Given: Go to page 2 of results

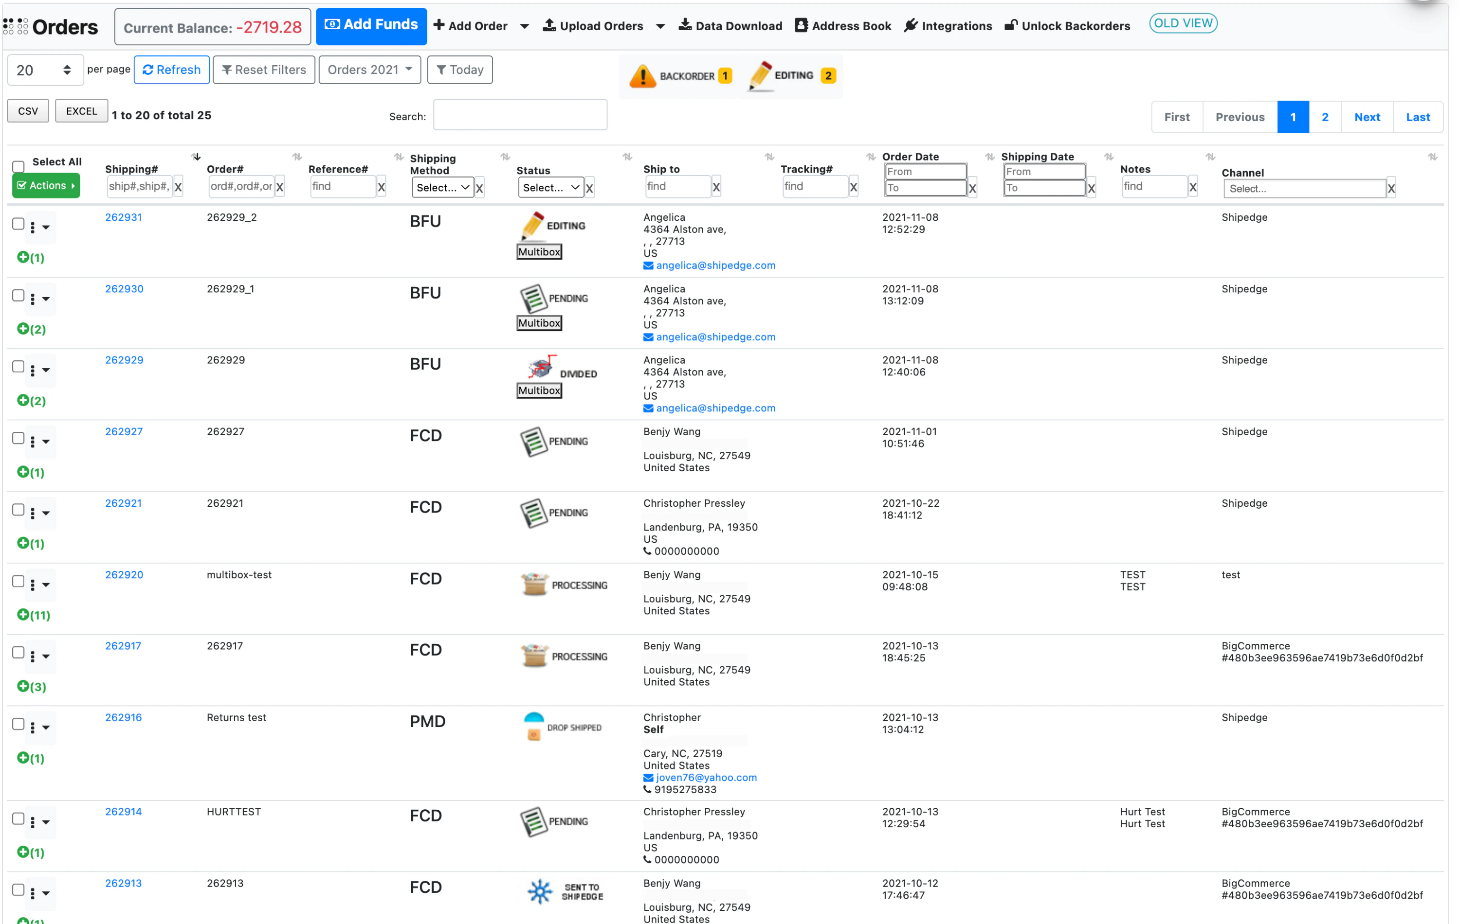Looking at the screenshot, I should [1324, 117].
